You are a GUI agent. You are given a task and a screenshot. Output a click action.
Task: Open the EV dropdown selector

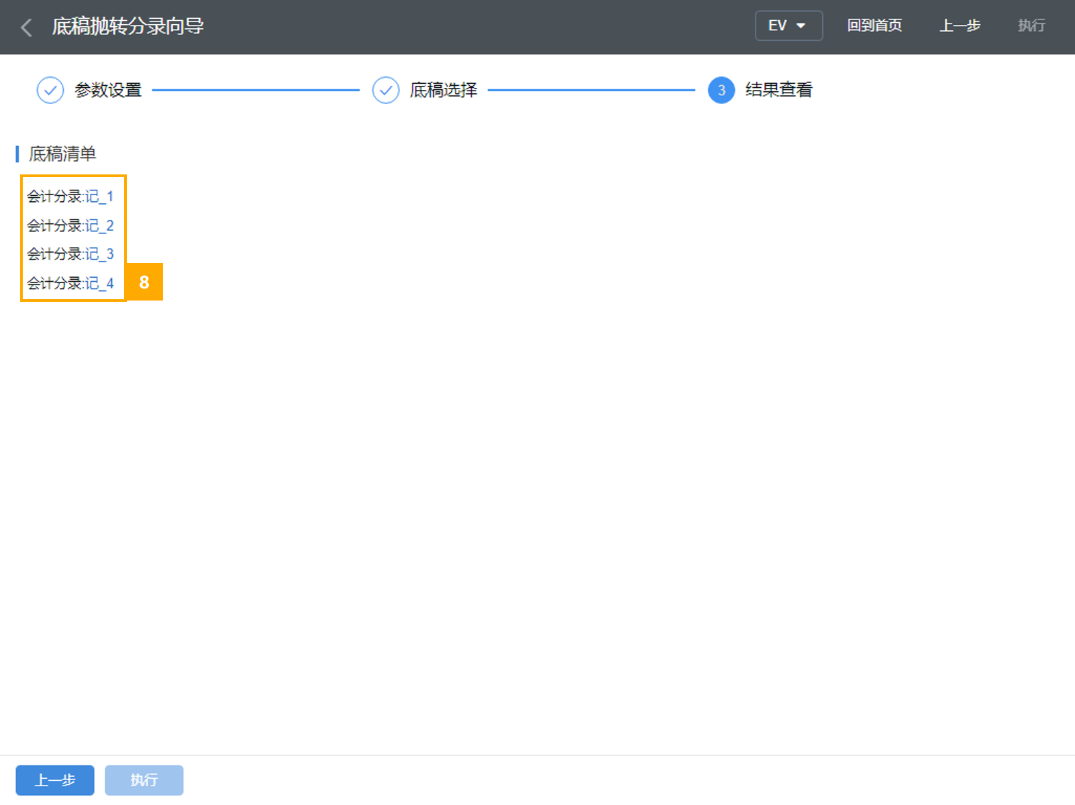(788, 26)
